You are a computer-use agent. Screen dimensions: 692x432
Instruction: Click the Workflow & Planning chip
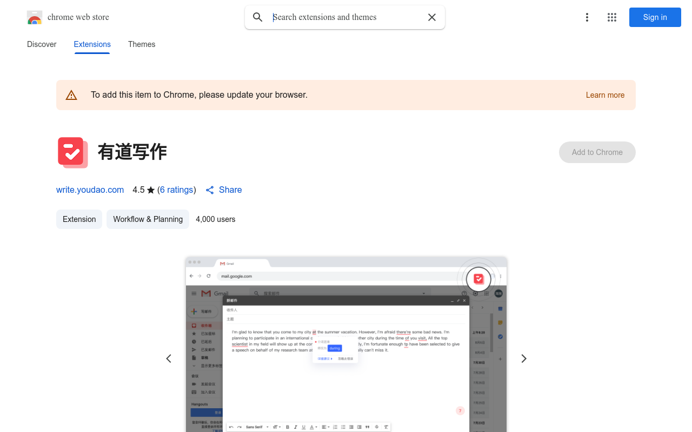(148, 219)
